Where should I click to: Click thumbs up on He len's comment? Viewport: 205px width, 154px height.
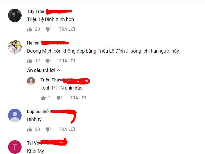[30, 61]
